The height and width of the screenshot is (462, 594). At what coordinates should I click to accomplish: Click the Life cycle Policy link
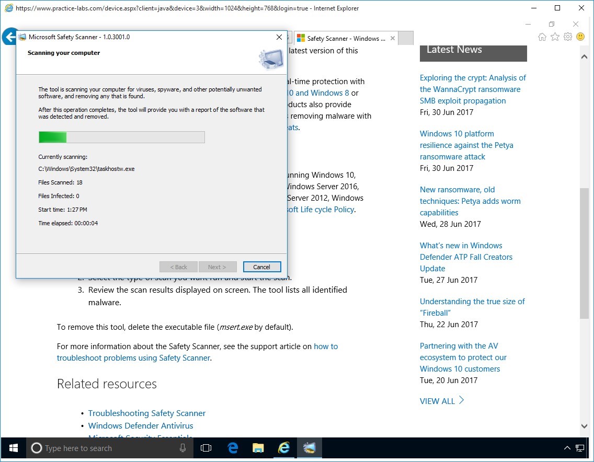pyautogui.click(x=321, y=210)
